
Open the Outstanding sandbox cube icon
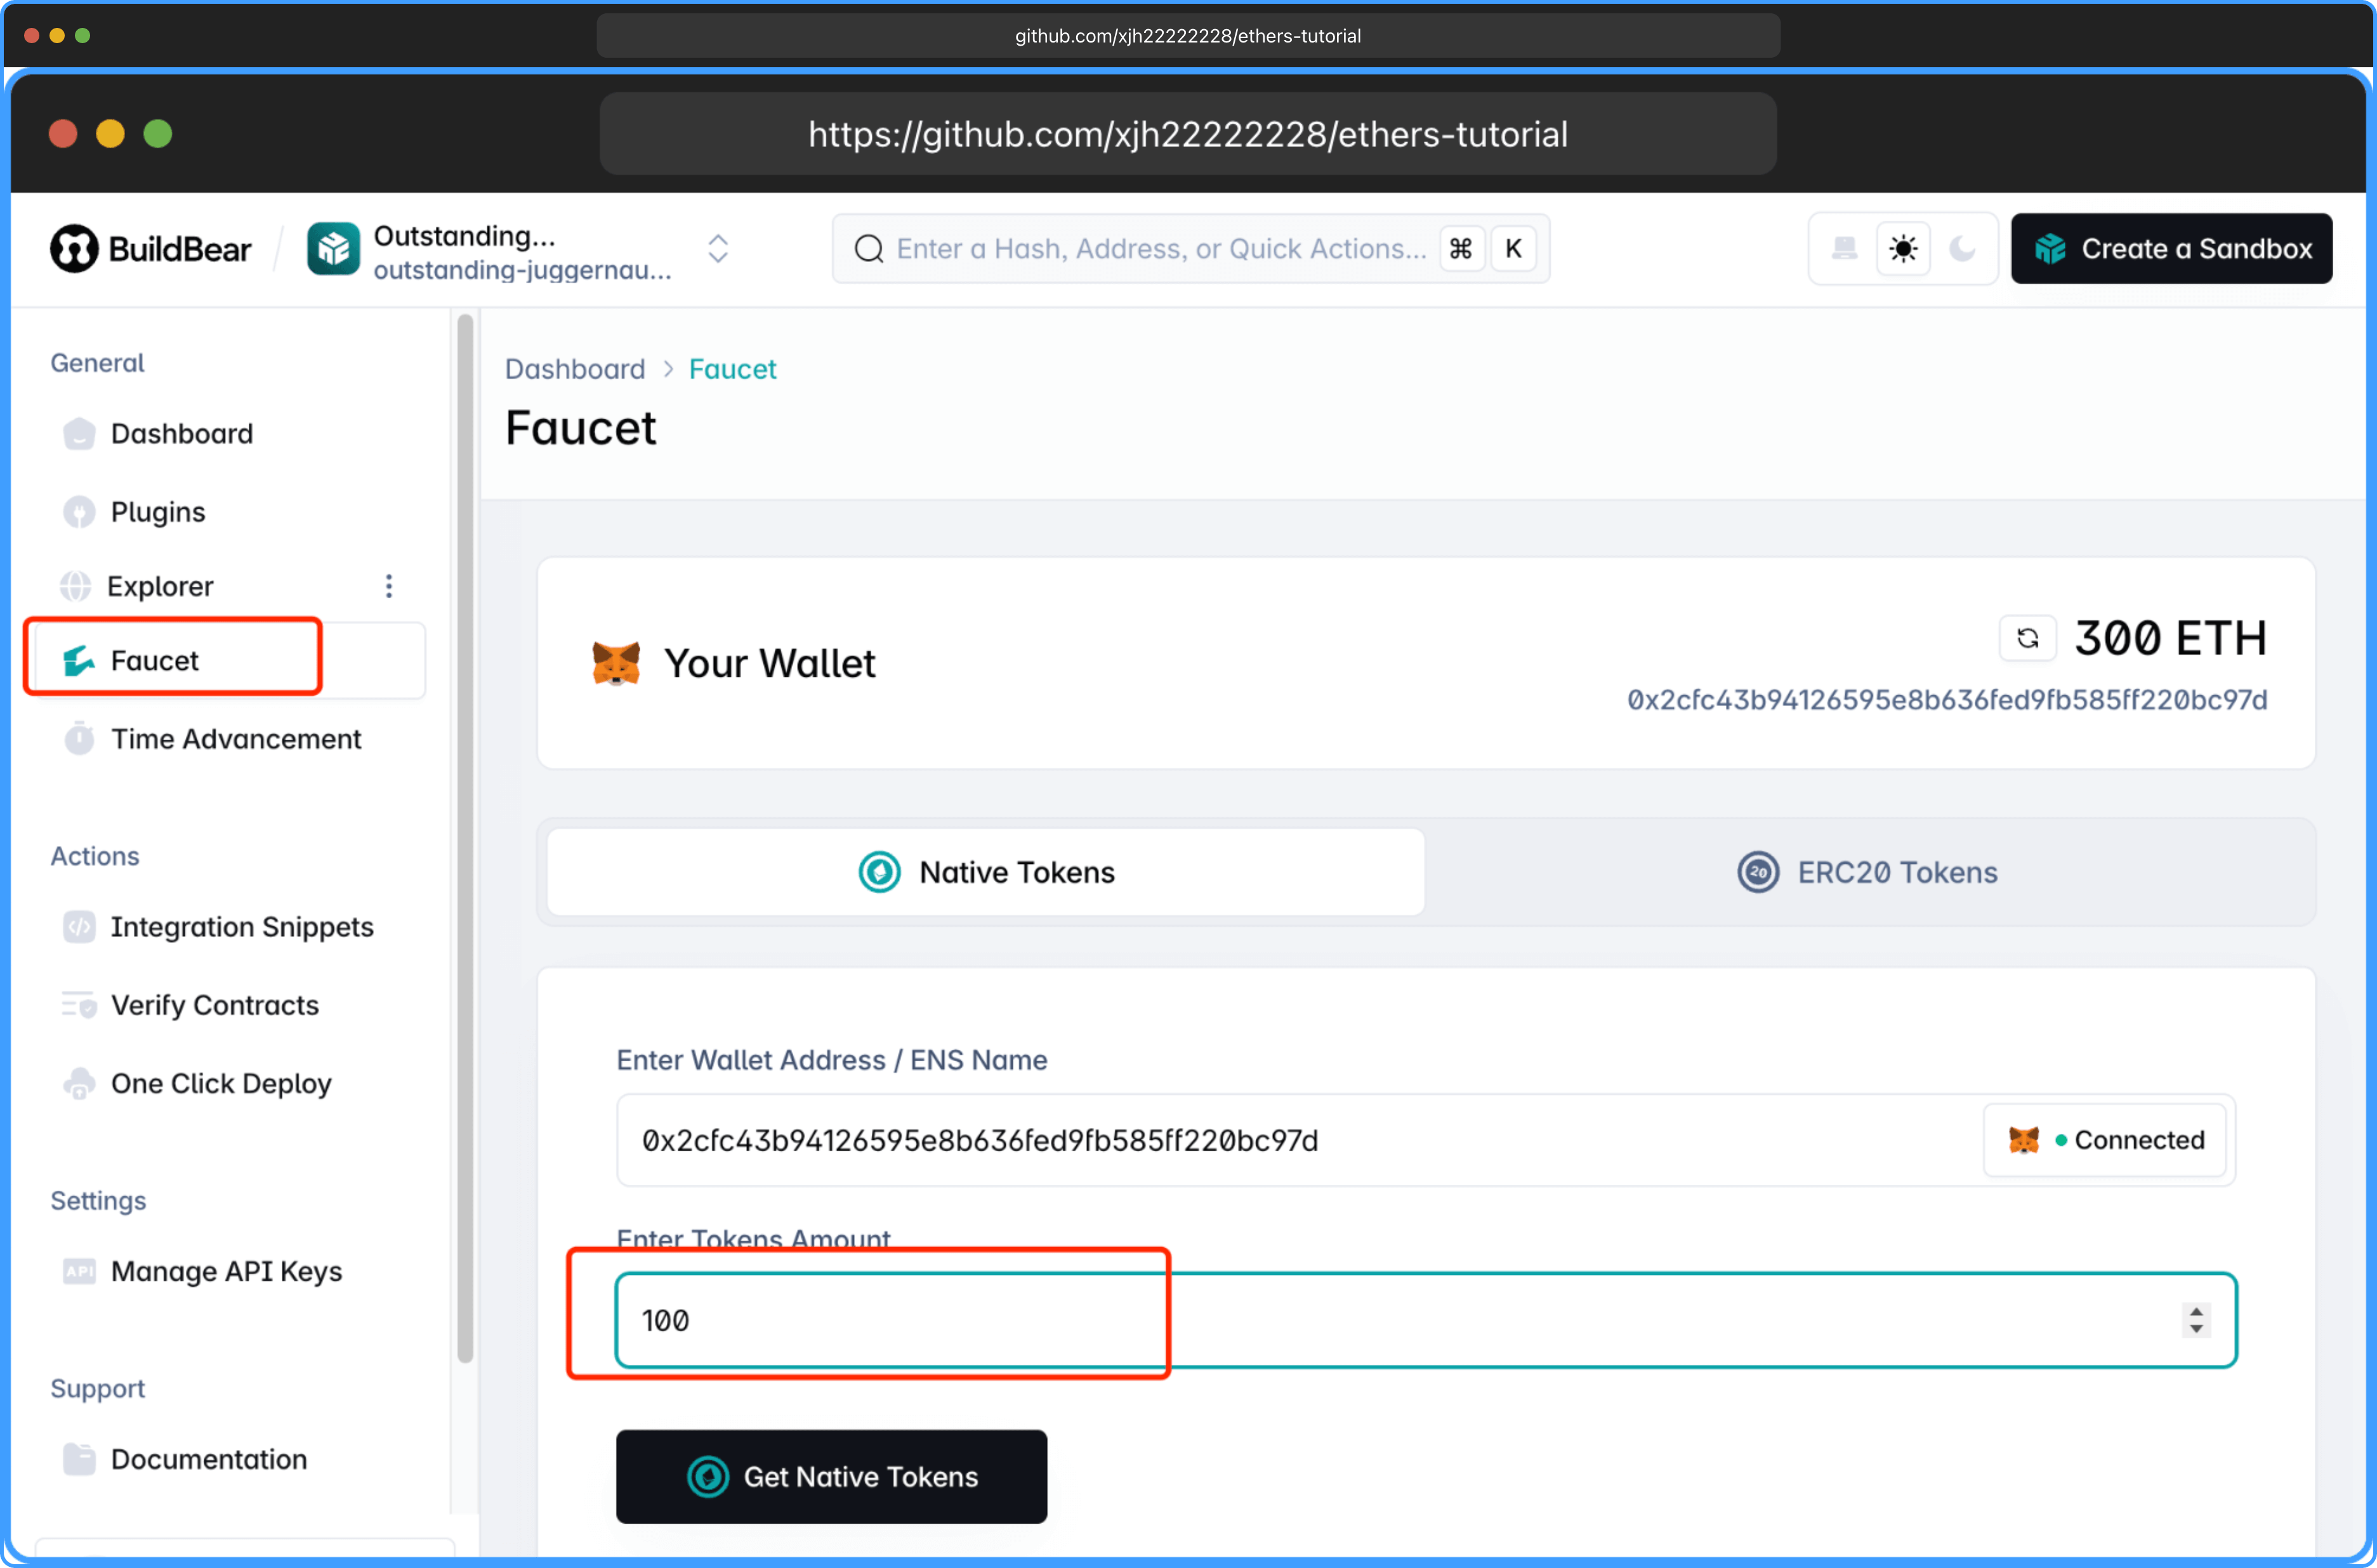coord(333,249)
